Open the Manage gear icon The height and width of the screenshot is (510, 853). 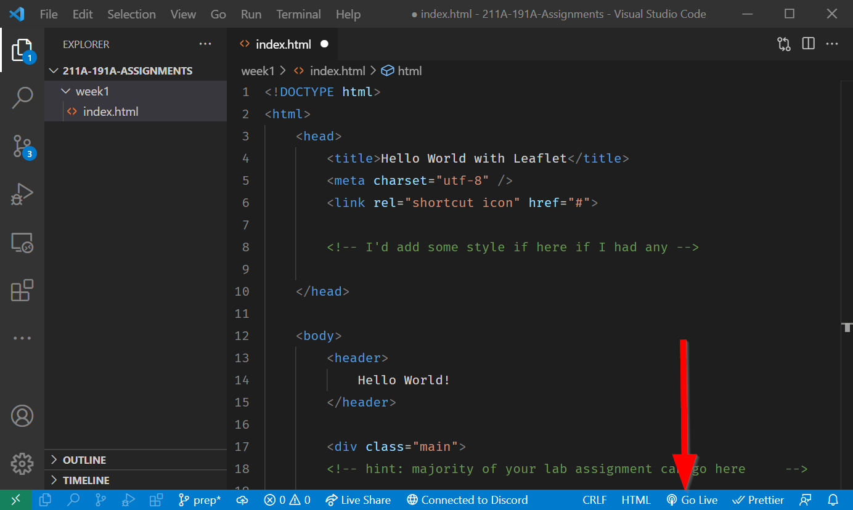22,463
